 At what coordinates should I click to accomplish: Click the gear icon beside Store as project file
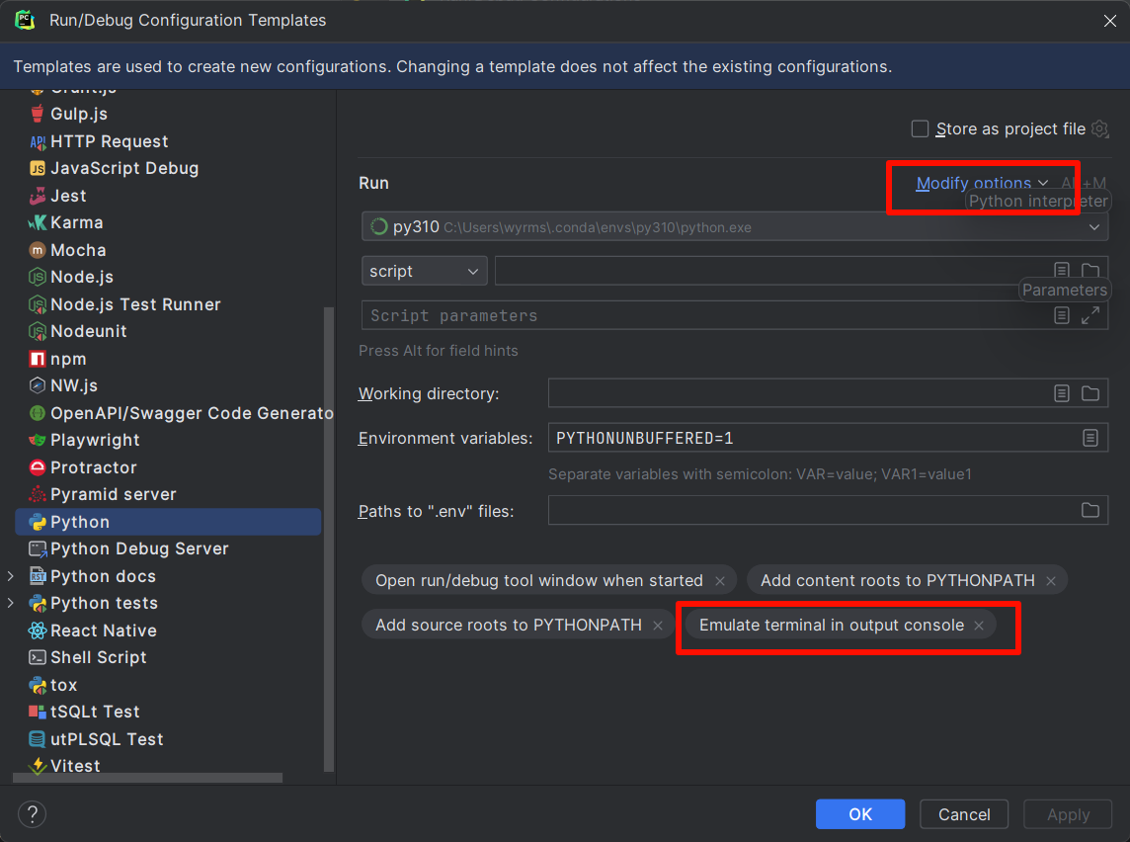[x=1099, y=128]
